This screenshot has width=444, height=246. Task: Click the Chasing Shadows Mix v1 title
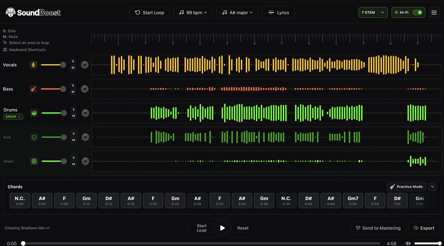click(x=27, y=228)
